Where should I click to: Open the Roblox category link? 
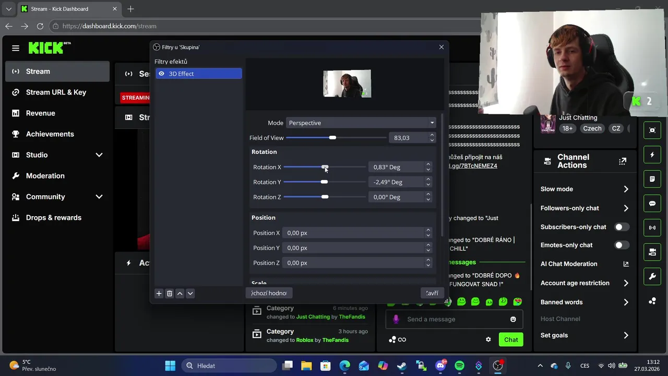[305, 340]
